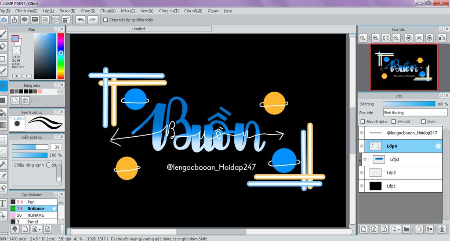Click the pink swatch in Bảng màu
The image size is (450, 241).
pyautogui.click(x=40, y=91)
